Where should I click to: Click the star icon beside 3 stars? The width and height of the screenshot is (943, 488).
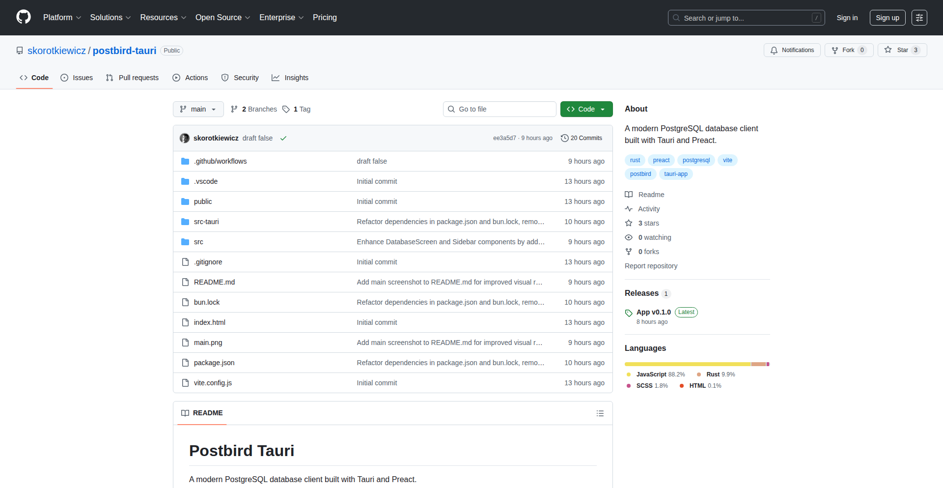click(x=629, y=223)
